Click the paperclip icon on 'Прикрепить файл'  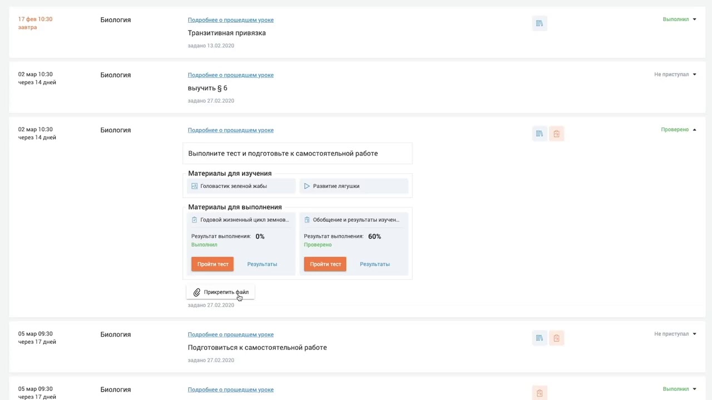pyautogui.click(x=197, y=292)
